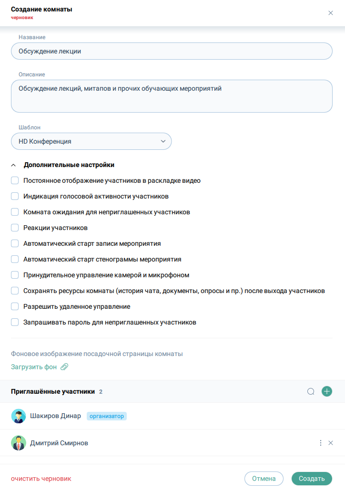The width and height of the screenshot is (345, 492).
Task: Open the Шаблон dropdown showing HD Конференция
Action: tap(91, 141)
